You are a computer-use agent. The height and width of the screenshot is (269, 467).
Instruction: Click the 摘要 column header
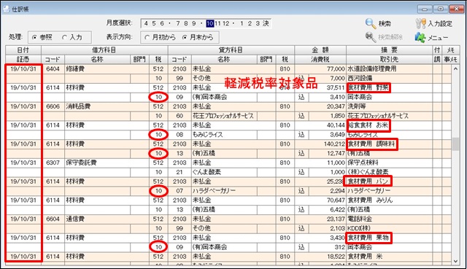click(x=390, y=50)
